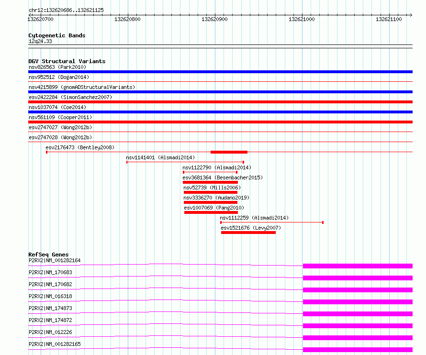Click the magenta exon block of NM_001282164
The image size is (426, 355).
click(x=358, y=266)
